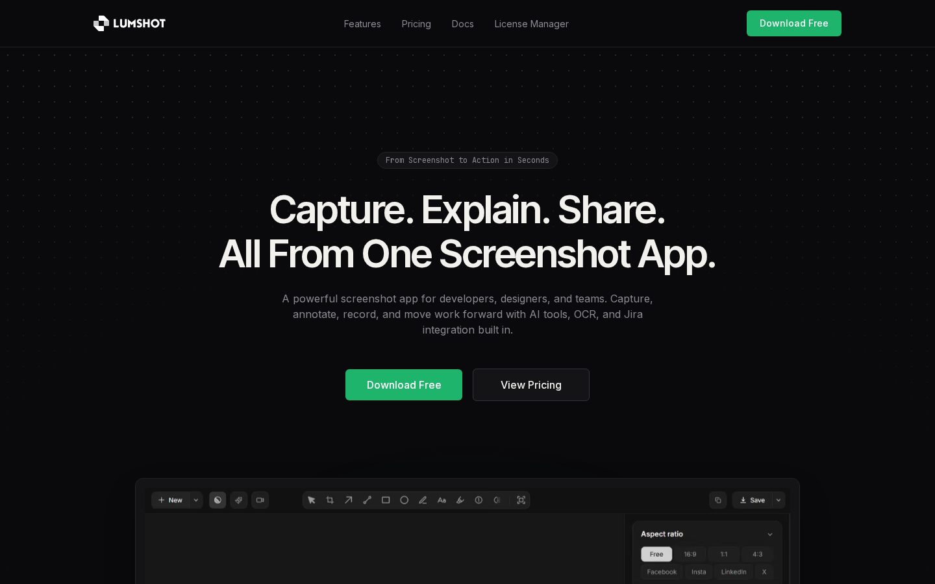Select the Circle shape tool
Screen dimensions: 935x584
click(405, 500)
